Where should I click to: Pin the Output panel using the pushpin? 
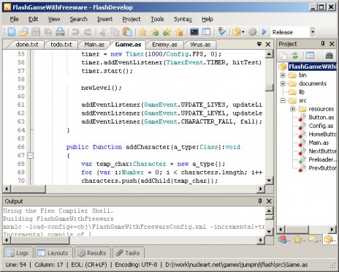(x=260, y=201)
